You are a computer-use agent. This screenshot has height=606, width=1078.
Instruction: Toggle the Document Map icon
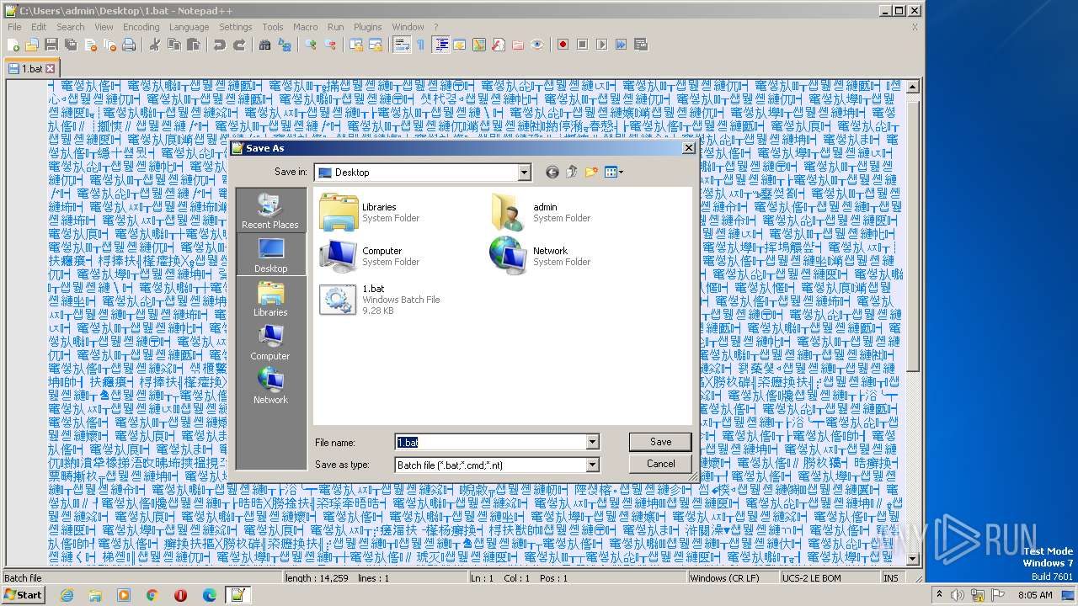click(x=479, y=45)
